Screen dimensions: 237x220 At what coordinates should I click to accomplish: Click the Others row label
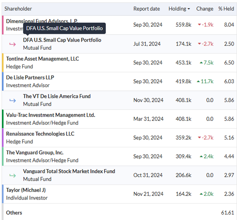click(14, 213)
